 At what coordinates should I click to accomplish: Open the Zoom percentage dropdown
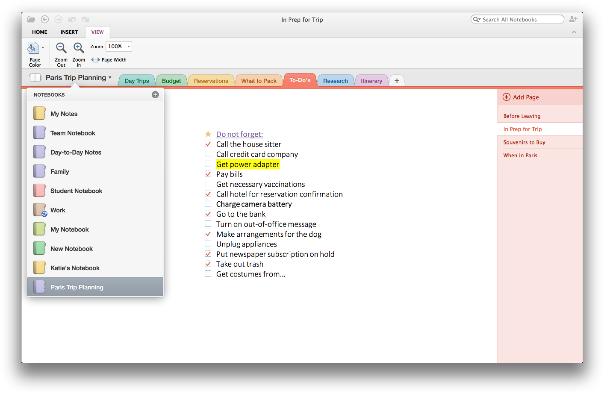(x=128, y=46)
